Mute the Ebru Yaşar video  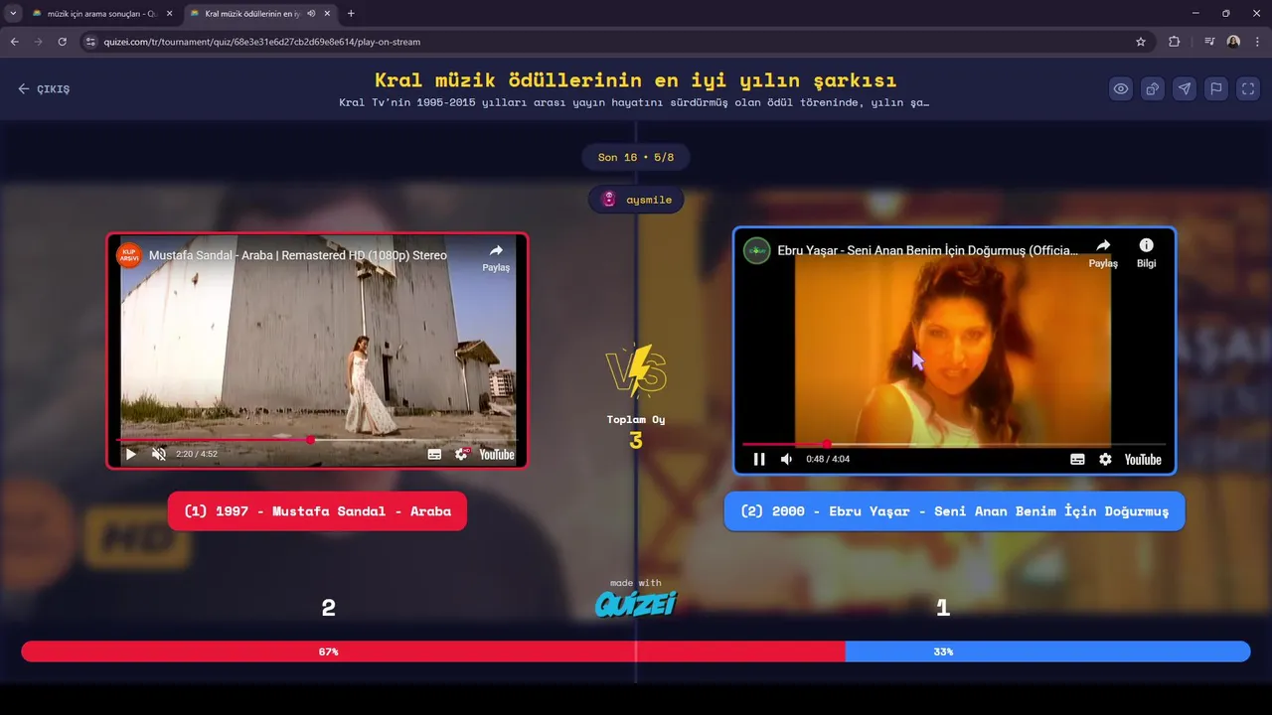click(786, 459)
